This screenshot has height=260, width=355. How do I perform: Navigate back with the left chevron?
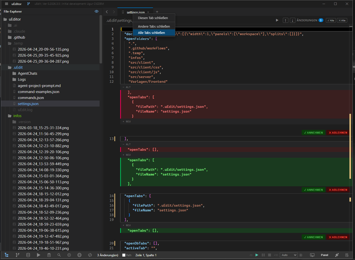pos(107,12)
